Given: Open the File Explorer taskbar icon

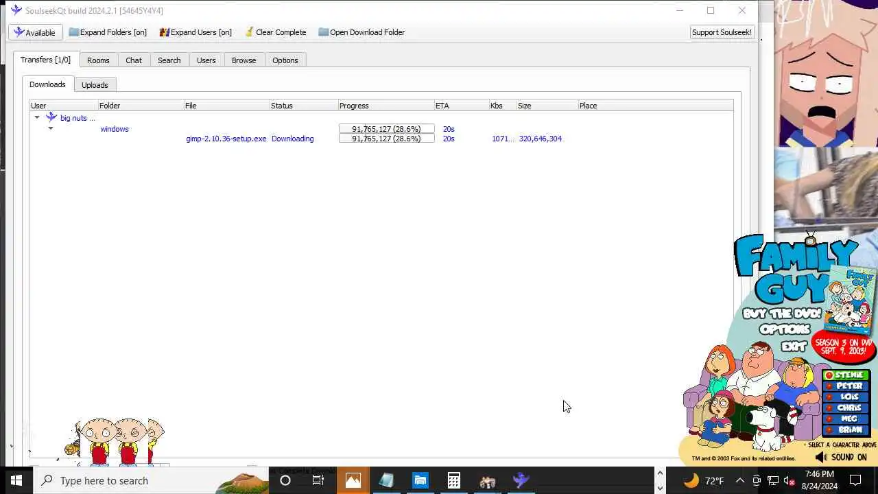Looking at the screenshot, I should (x=420, y=480).
